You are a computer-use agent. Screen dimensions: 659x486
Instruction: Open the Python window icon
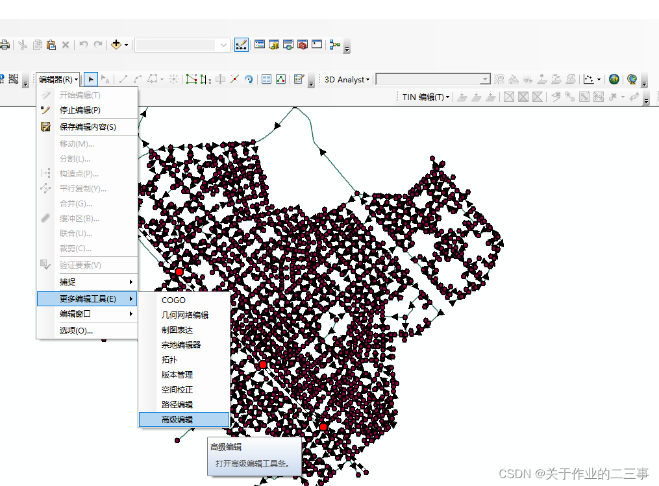317,45
